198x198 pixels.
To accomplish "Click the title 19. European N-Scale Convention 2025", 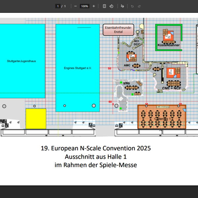I will (96, 148).
